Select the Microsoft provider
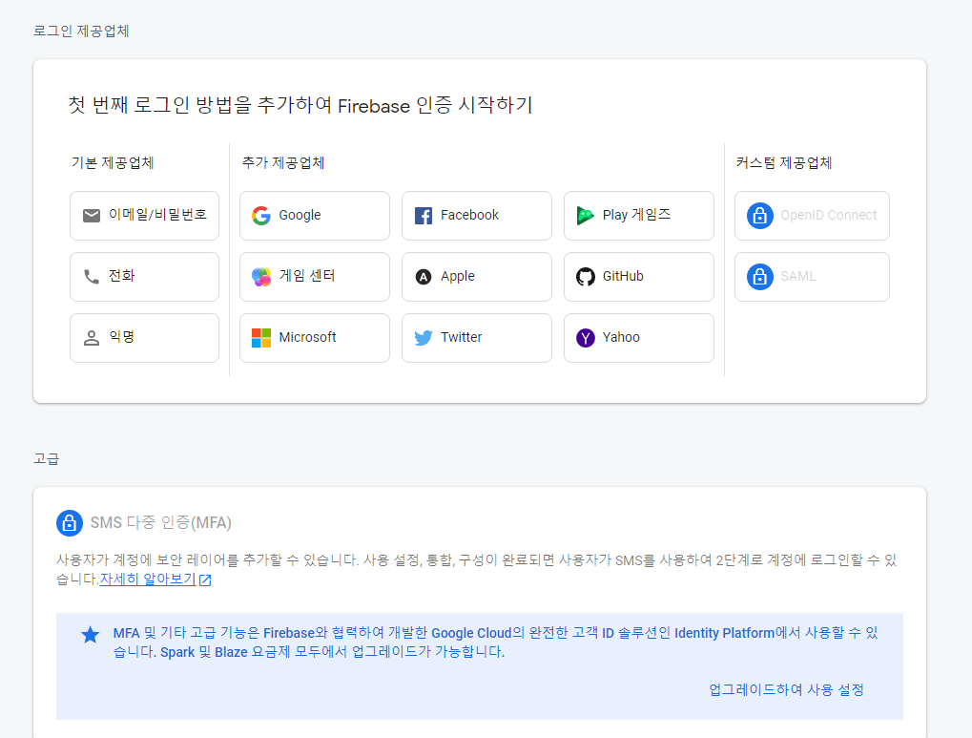Viewport: 972px width, 738px height. (314, 338)
